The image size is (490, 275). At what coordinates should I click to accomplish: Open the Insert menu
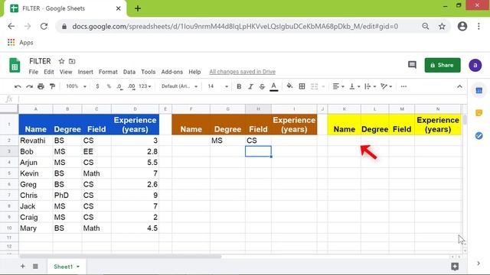click(85, 72)
